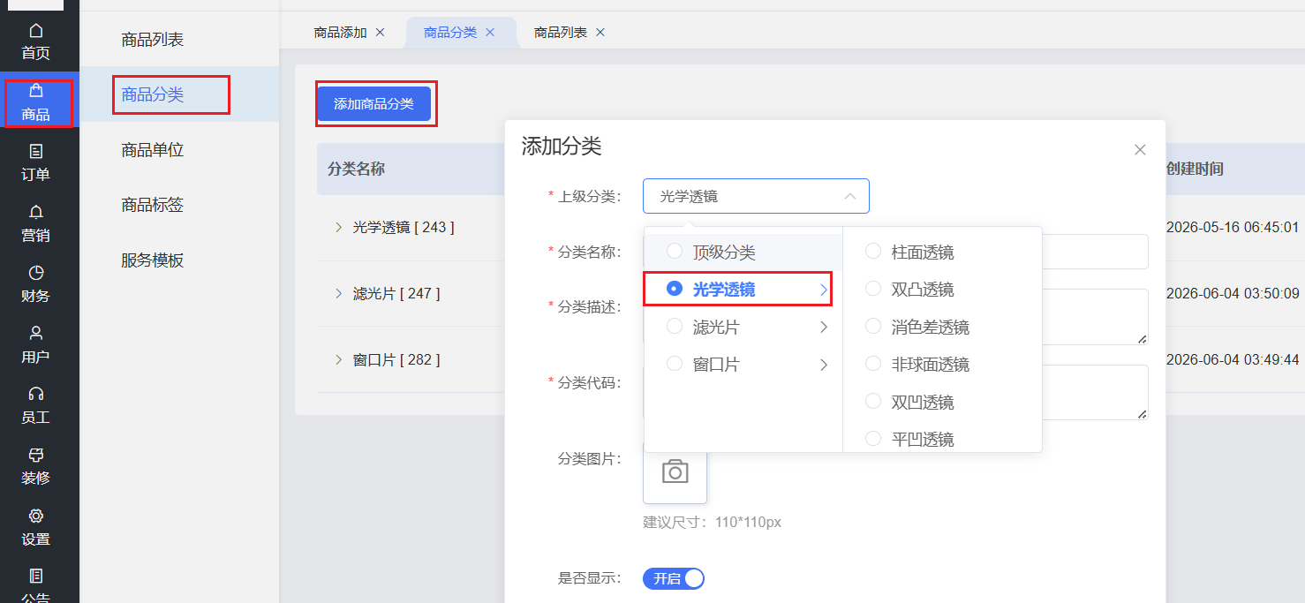Click the 添加分类 dialog title
The height and width of the screenshot is (603, 1305).
coord(562,147)
